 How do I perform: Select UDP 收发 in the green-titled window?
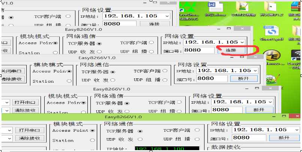click(140, 139)
